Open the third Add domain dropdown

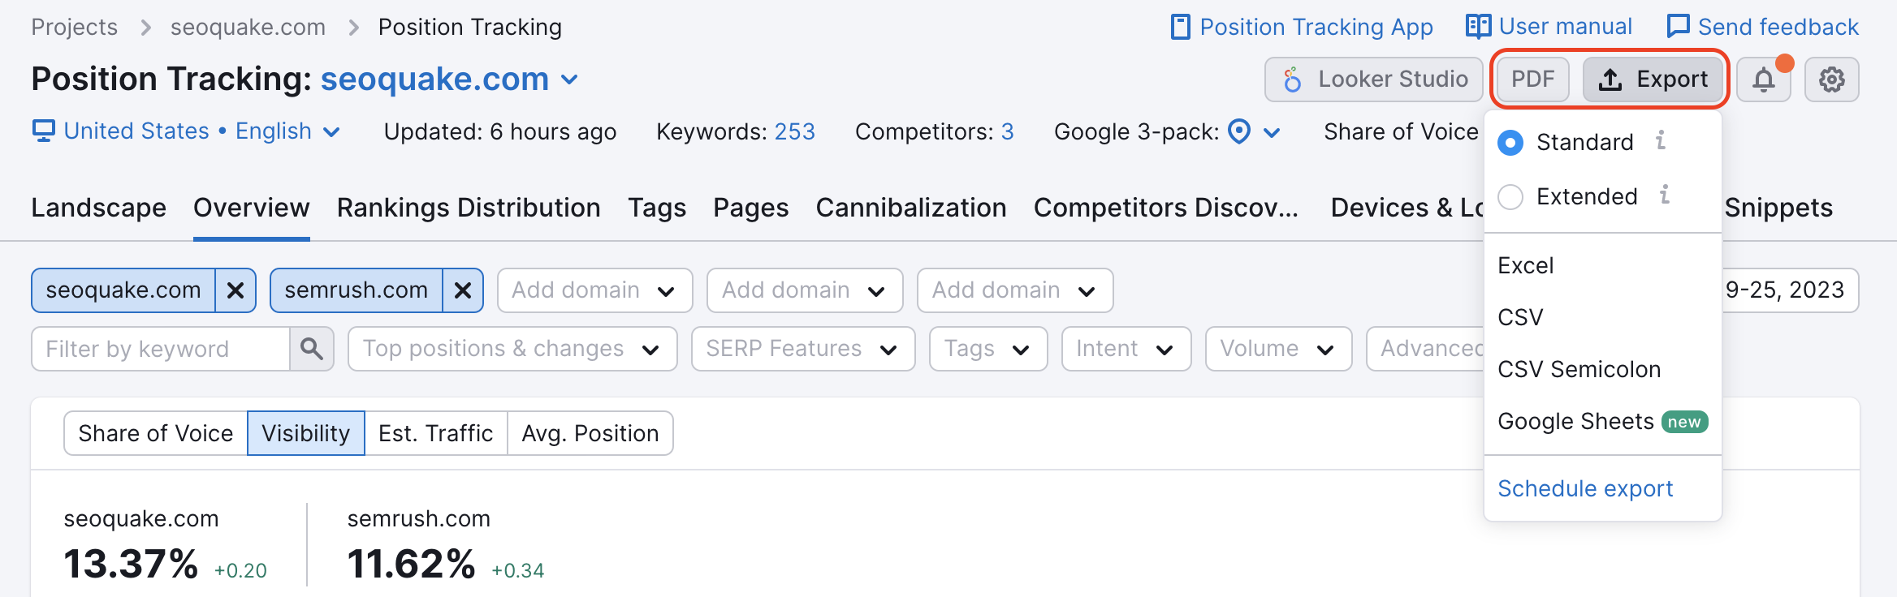click(x=1015, y=290)
